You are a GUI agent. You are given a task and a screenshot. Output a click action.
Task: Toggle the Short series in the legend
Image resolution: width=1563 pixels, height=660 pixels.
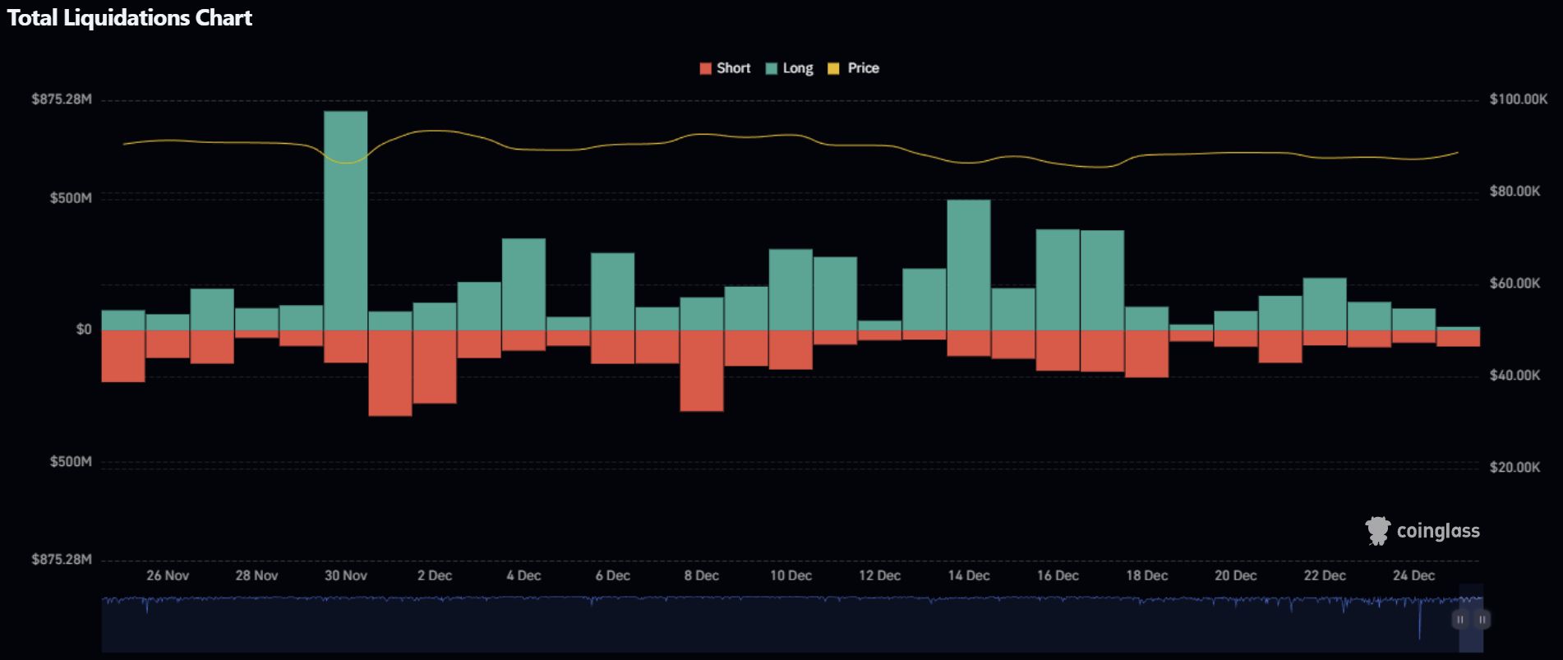pyautogui.click(x=733, y=68)
